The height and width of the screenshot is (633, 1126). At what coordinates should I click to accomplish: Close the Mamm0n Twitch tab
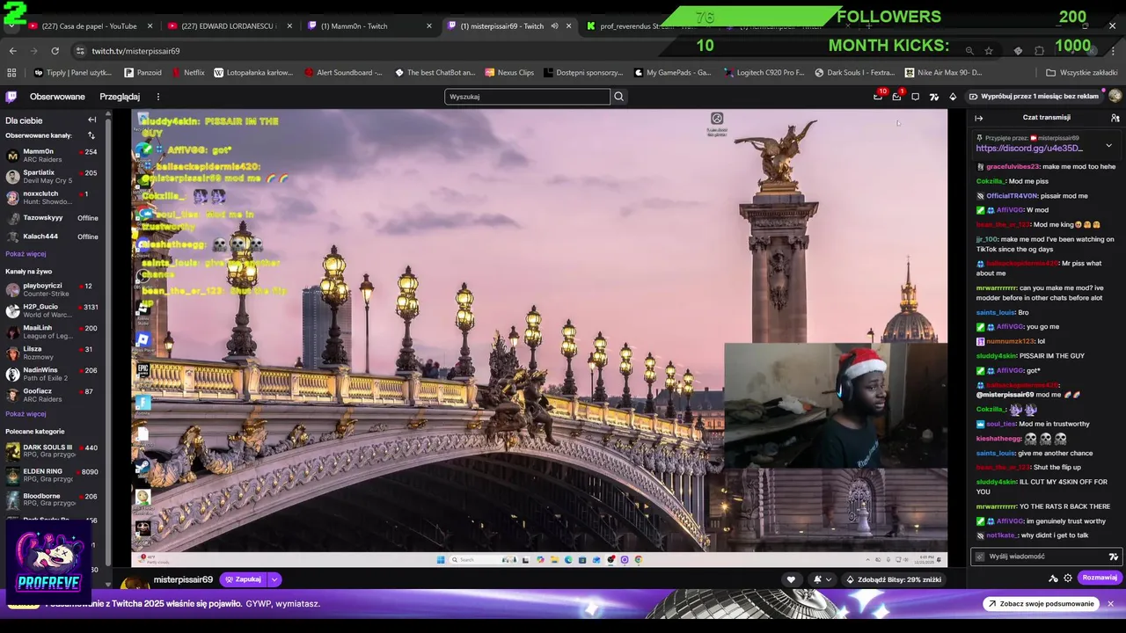[429, 25]
